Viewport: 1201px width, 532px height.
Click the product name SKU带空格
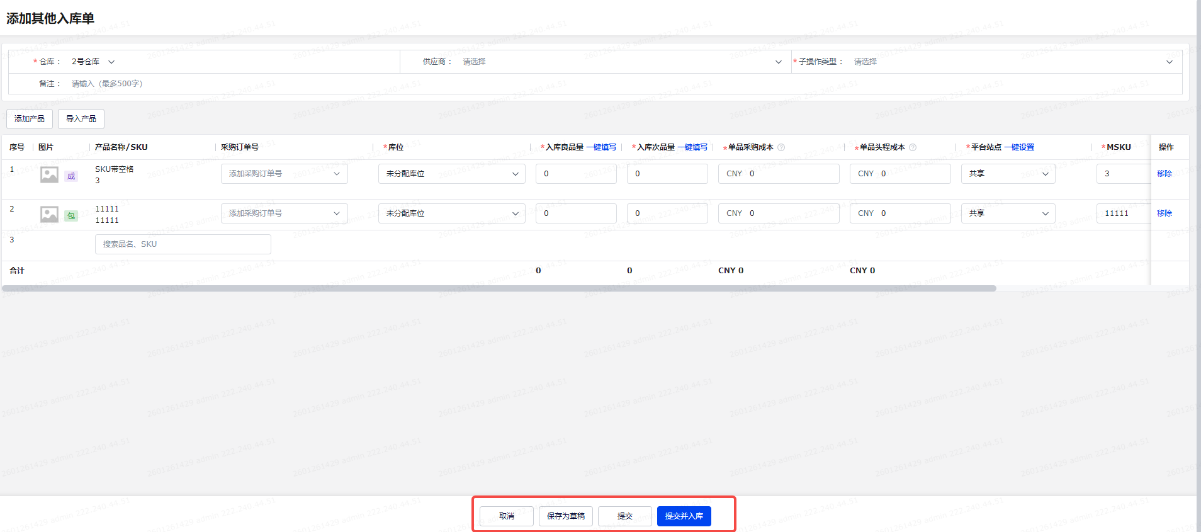point(115,169)
